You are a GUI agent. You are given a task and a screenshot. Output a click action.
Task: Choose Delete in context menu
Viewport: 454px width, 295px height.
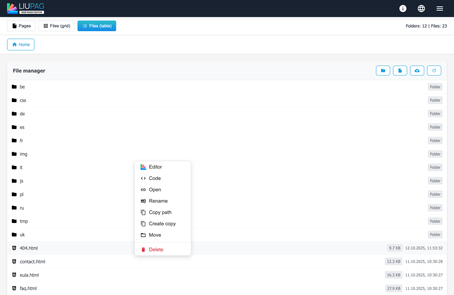point(163,250)
